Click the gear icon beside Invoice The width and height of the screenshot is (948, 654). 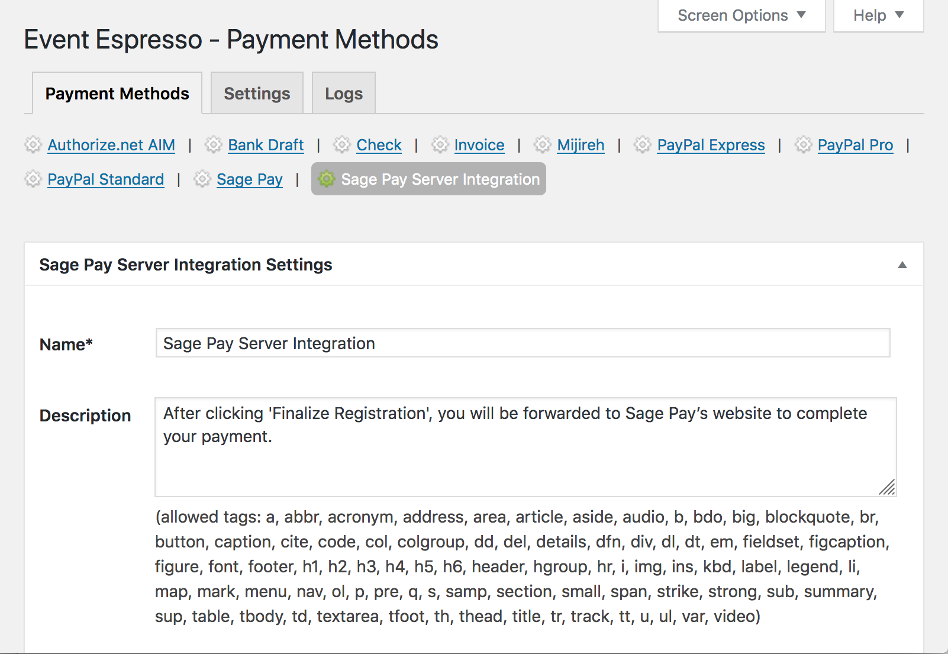click(x=440, y=144)
